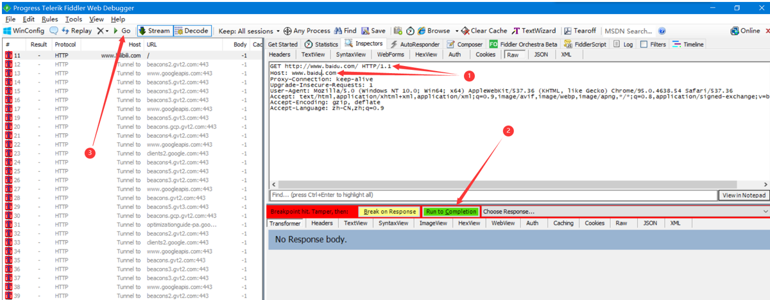Click the timer stopwatch icon

tap(410, 31)
